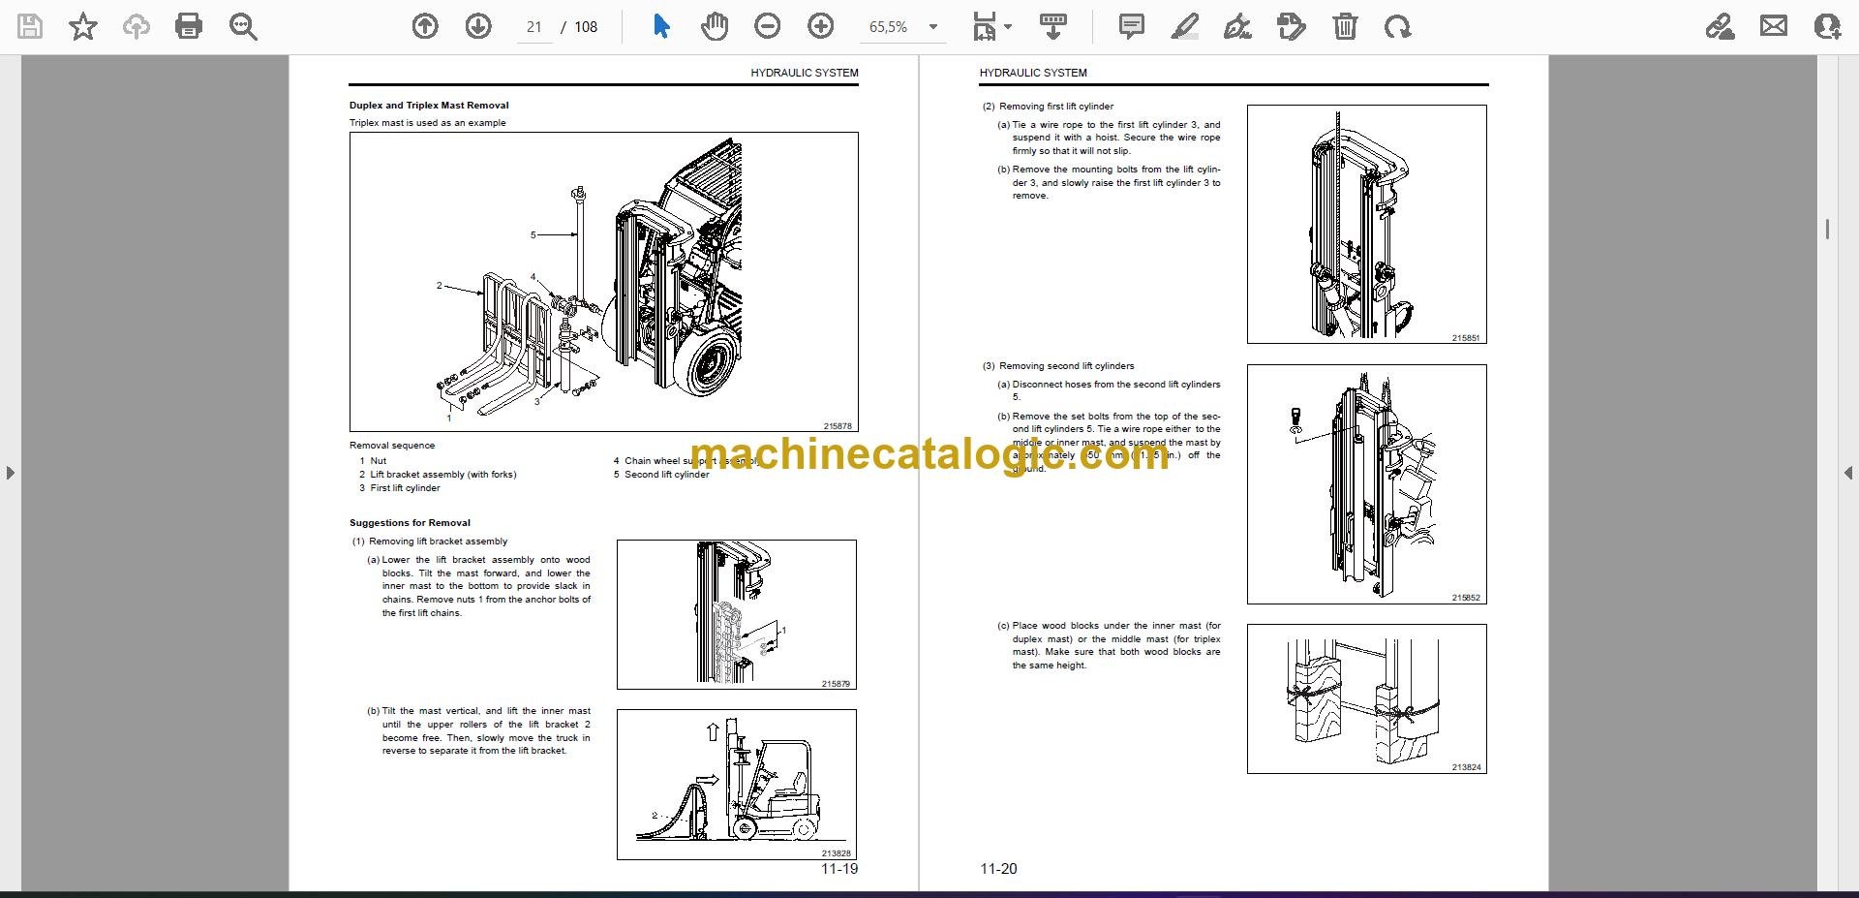
Task: Click the scrolling mode icon
Action: (x=1053, y=26)
